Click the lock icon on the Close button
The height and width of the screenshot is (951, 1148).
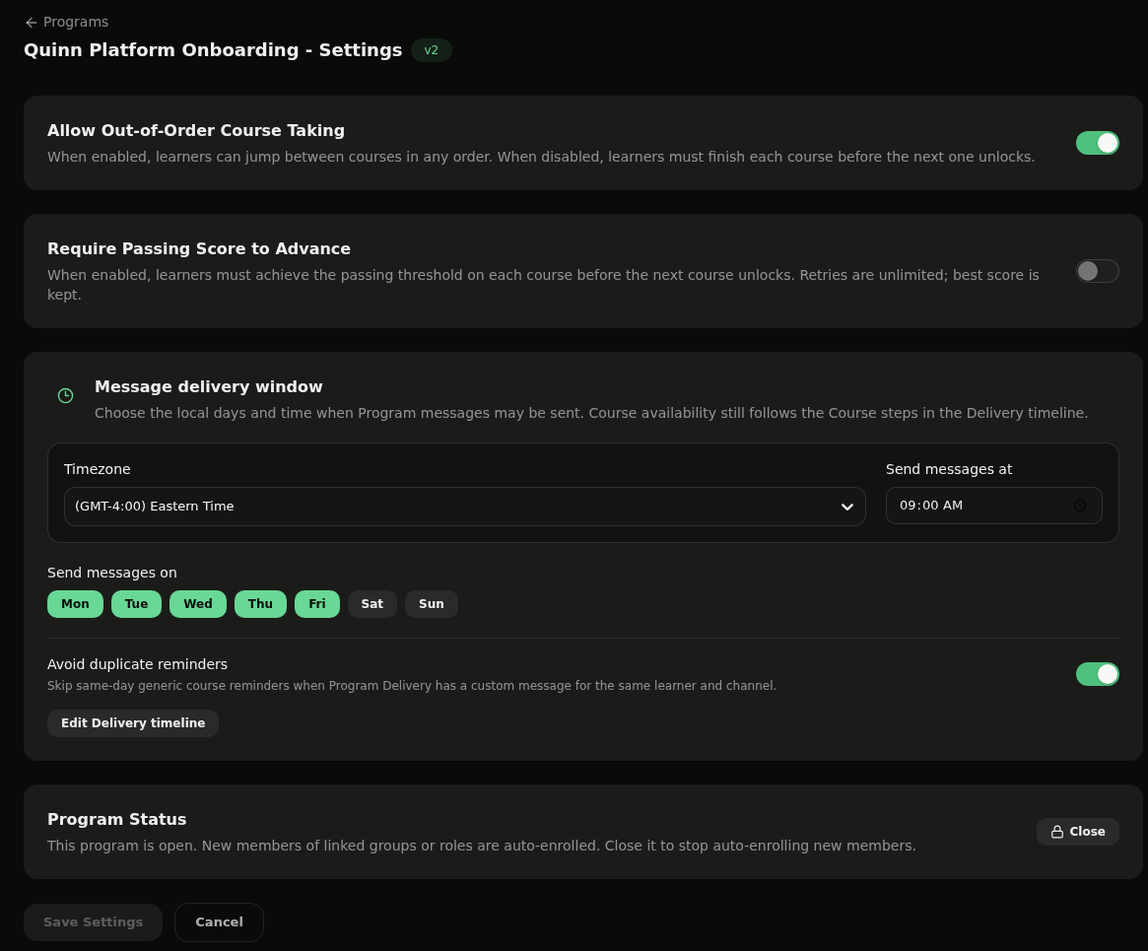(x=1057, y=832)
